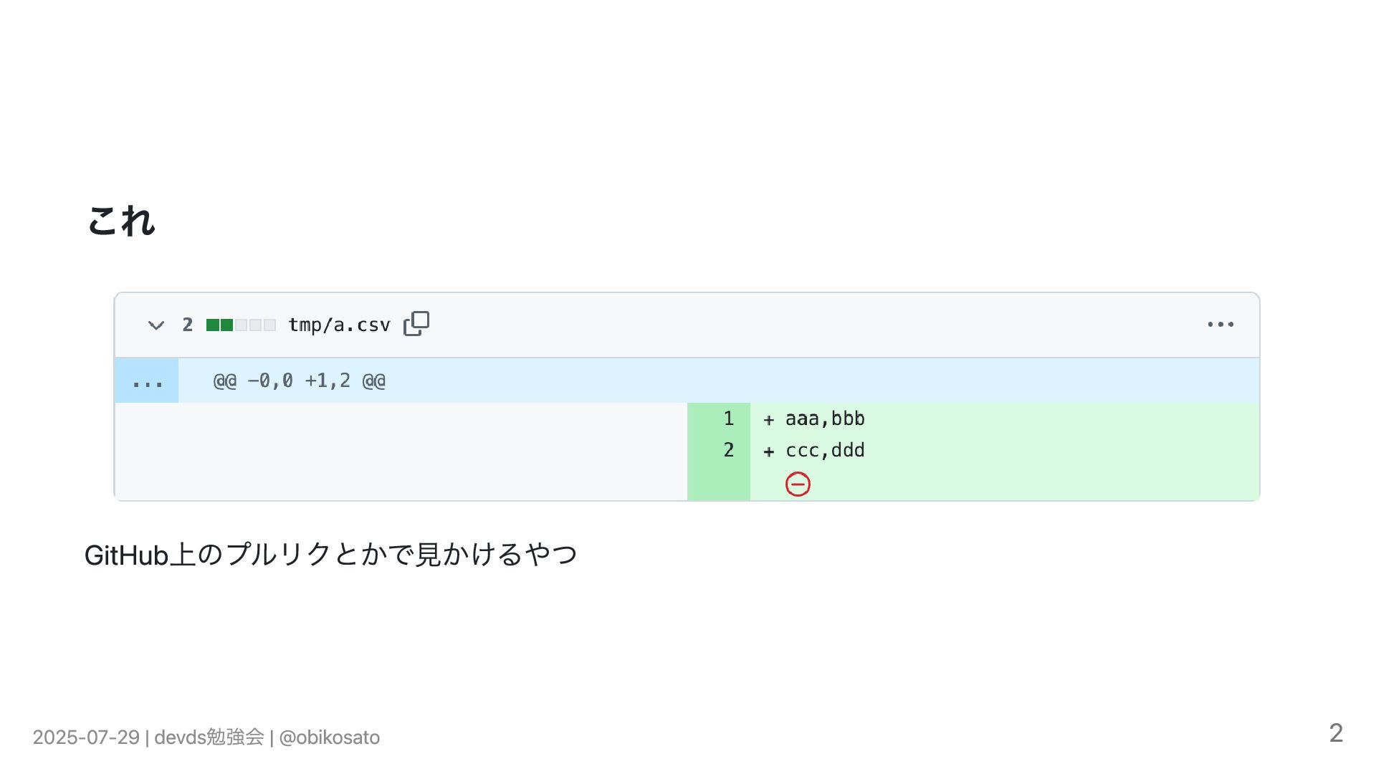1376x774 pixels.
Task: Click the hunk header @@ -0,0 +1,2 @@
Action: tap(300, 381)
